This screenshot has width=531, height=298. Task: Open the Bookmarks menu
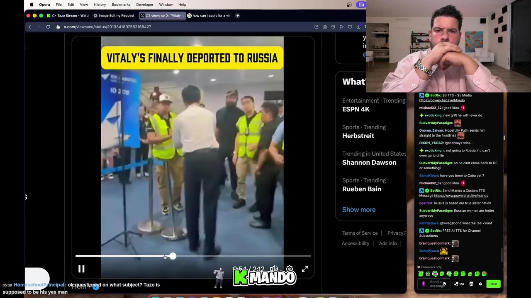point(121,5)
